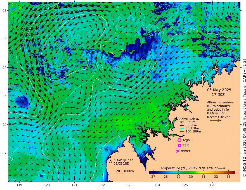Click the '121' longitude axis label
Image resolution: width=246 pixels, height=190 pixels.
(x=75, y=185)
